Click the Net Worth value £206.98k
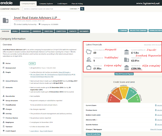This screenshot has width=162, height=136. [x=136, y=69]
